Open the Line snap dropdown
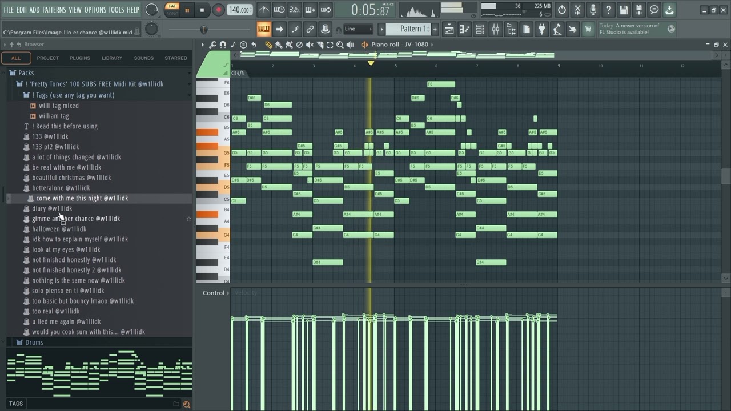731x411 pixels. (x=358, y=29)
